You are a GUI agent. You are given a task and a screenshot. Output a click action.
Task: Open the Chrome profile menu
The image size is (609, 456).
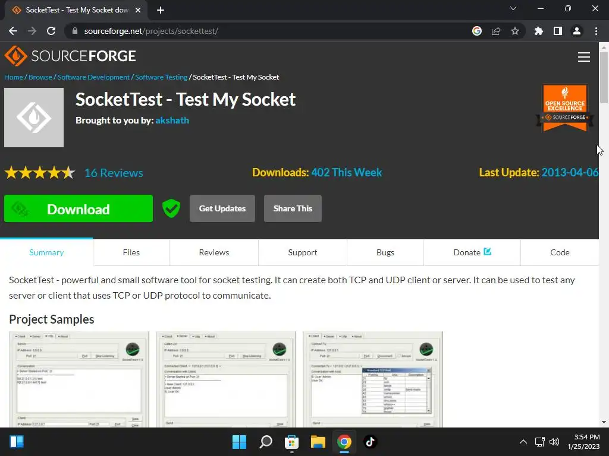(577, 31)
